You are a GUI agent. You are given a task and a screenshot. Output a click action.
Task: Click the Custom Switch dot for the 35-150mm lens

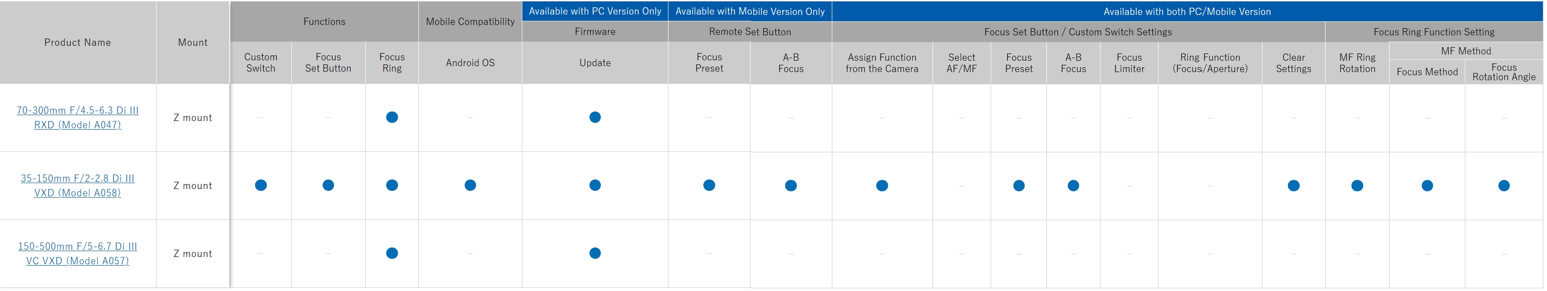(x=260, y=185)
